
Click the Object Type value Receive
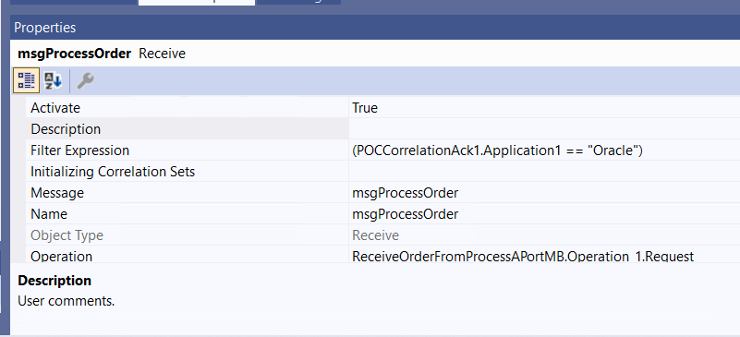(x=376, y=235)
